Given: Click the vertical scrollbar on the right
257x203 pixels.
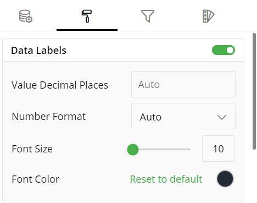Looking at the screenshot, I should tap(254, 91).
